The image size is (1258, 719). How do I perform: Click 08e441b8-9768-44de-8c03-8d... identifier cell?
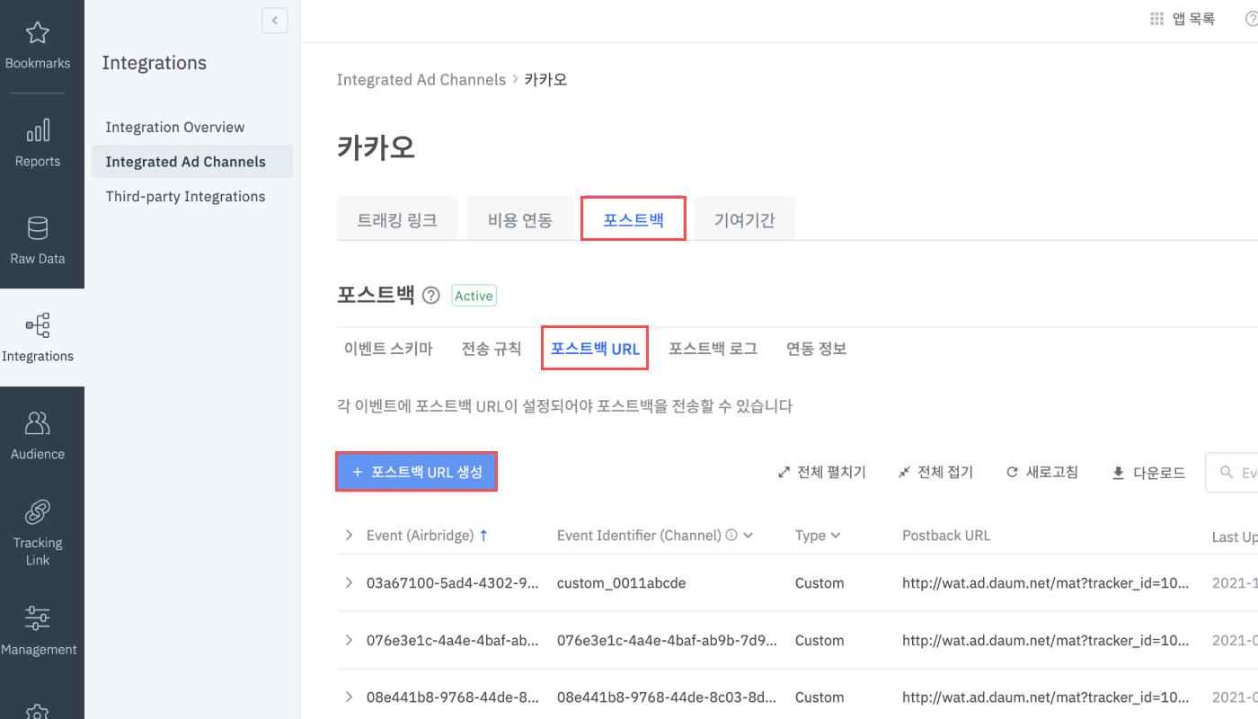click(x=669, y=697)
